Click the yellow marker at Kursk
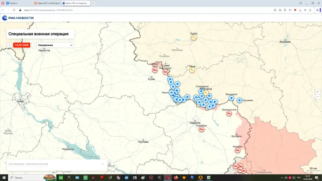Image resolution: width=322 pixels, height=181 pixels. coord(194,38)
